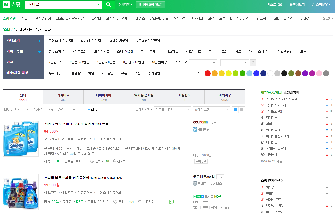Click 정보 button next to 좋은하루365일
This screenshot has height=215, width=335.
tap(220, 177)
